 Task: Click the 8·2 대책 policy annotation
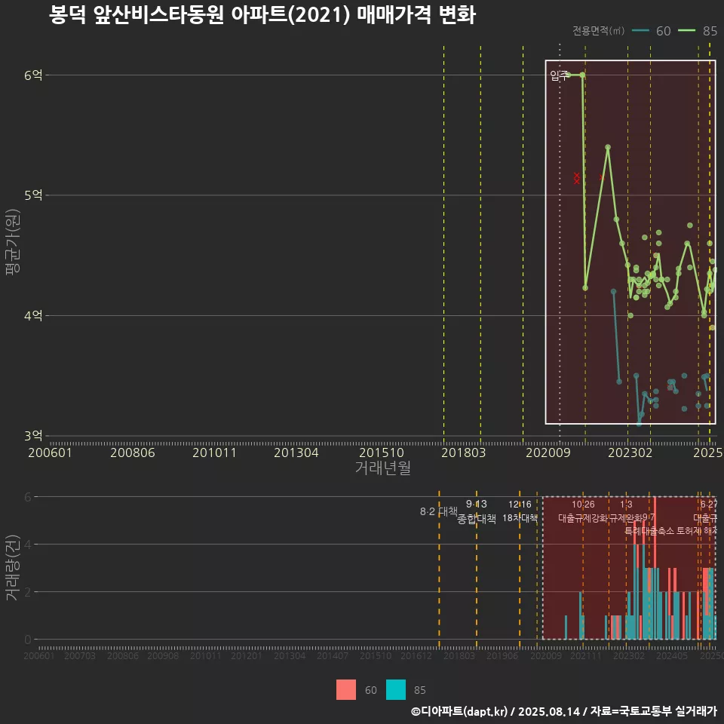coord(439,511)
